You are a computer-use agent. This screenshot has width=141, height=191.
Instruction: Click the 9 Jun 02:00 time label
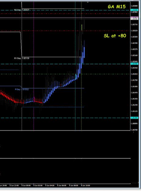point(38,185)
